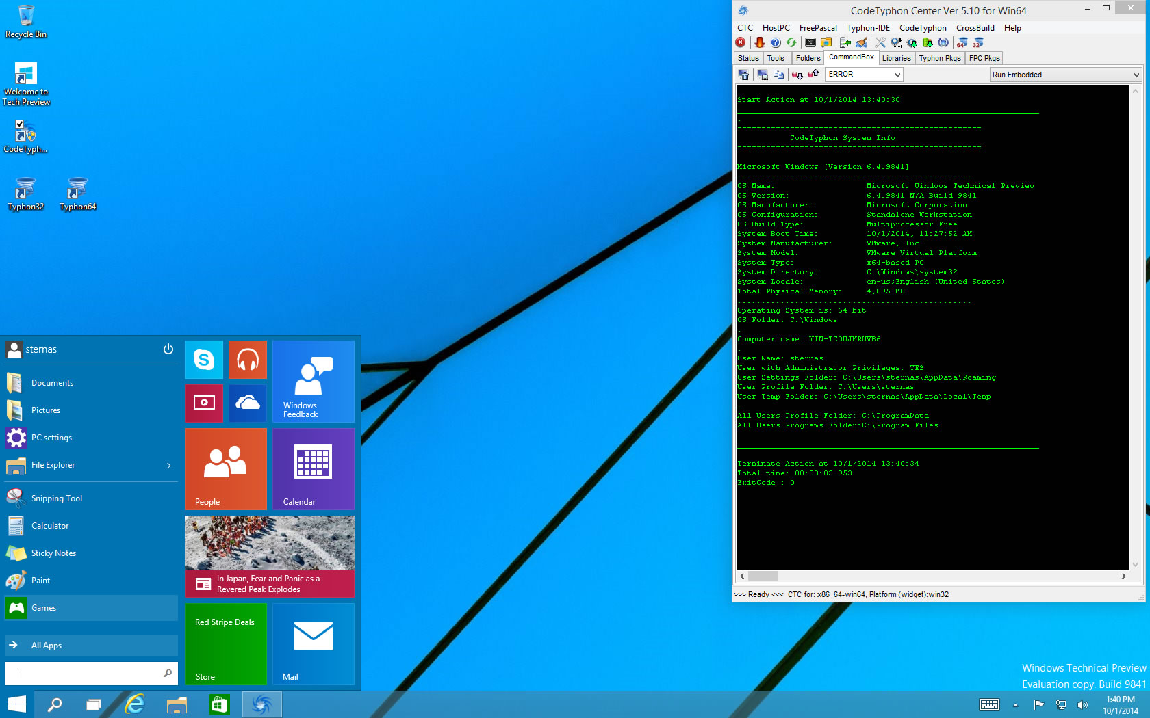The height and width of the screenshot is (718, 1150).
Task: Open the Help menu in CodeTyphon Center
Action: pos(1012,28)
